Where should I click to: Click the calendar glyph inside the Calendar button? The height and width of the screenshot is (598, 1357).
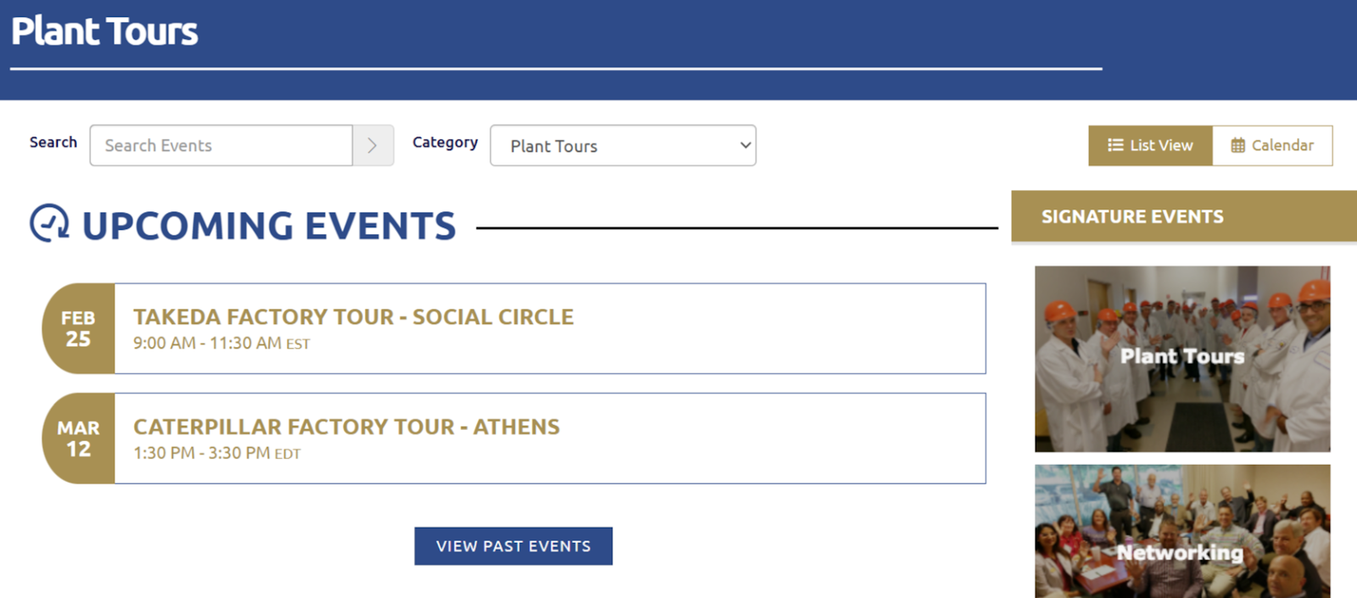1237,145
